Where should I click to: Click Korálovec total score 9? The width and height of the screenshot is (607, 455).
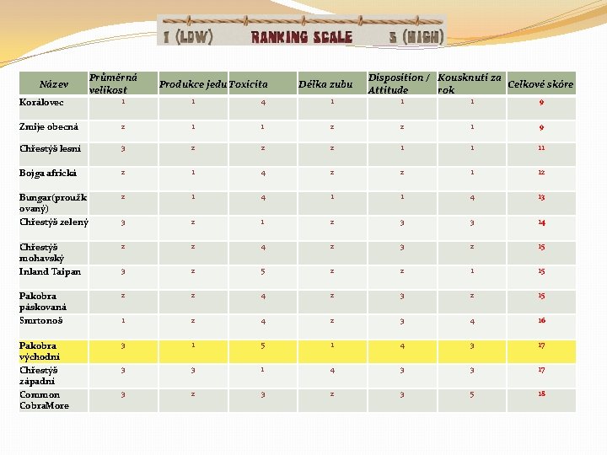pyautogui.click(x=541, y=102)
